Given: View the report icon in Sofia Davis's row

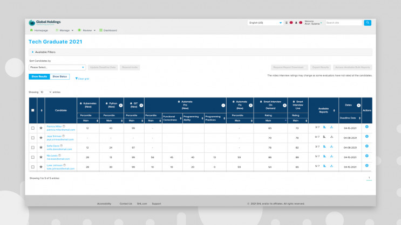Looking at the screenshot, I should click(x=324, y=146).
